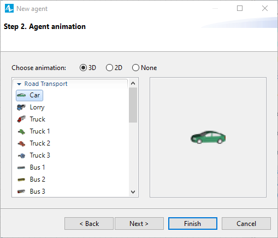Select the 3D animation radio button

pyautogui.click(x=83, y=68)
